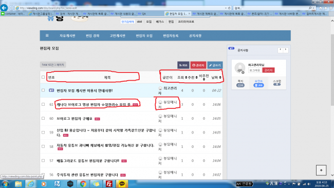Open Chrome from the taskbar
The width and height of the screenshot is (334, 188).
pos(83,184)
